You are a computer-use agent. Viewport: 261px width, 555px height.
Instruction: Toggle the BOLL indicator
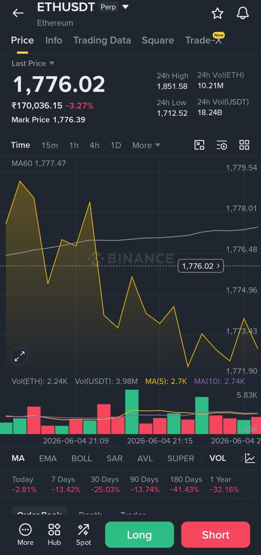[x=82, y=458]
